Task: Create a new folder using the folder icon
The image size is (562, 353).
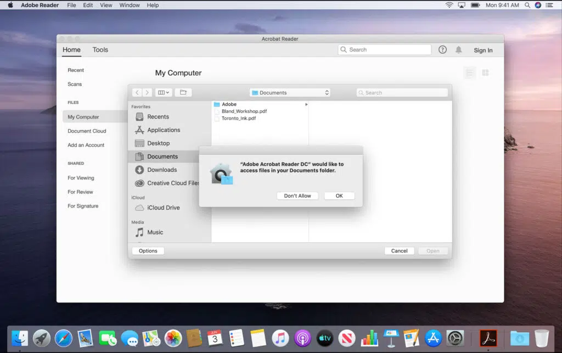Action: tap(183, 92)
